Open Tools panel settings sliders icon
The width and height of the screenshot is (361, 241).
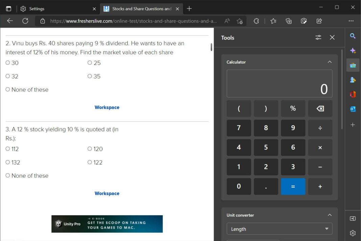point(318,38)
